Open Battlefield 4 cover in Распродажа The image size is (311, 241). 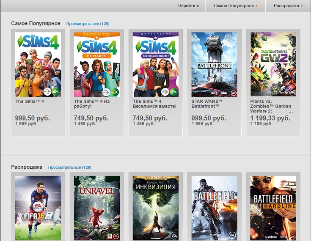[x=215, y=208]
